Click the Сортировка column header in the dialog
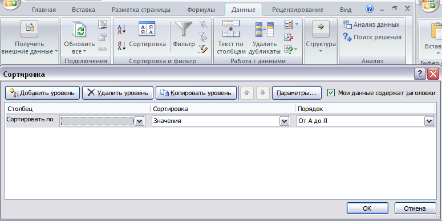The width and height of the screenshot is (442, 221). point(222,109)
